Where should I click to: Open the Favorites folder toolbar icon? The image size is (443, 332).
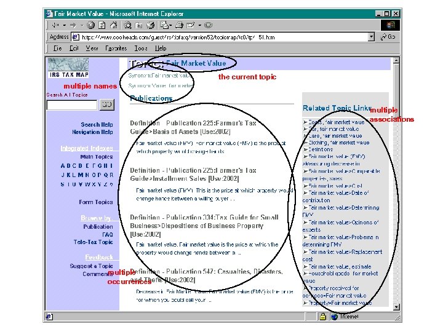click(x=138, y=25)
